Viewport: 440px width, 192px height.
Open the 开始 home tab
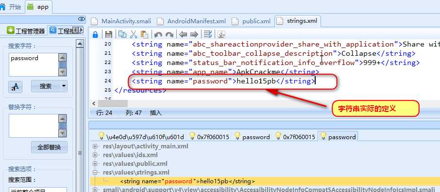pos(12,7)
